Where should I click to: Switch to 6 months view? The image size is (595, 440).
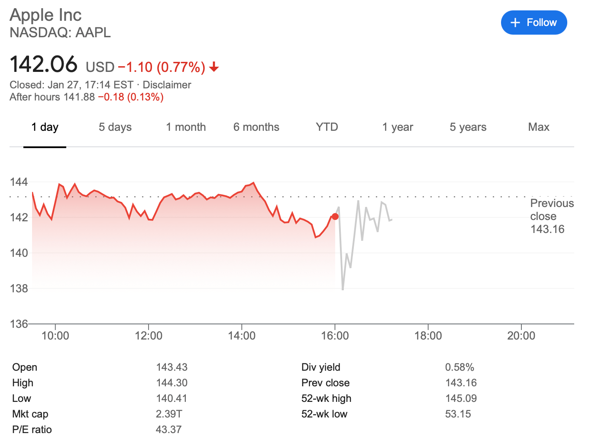click(x=256, y=127)
